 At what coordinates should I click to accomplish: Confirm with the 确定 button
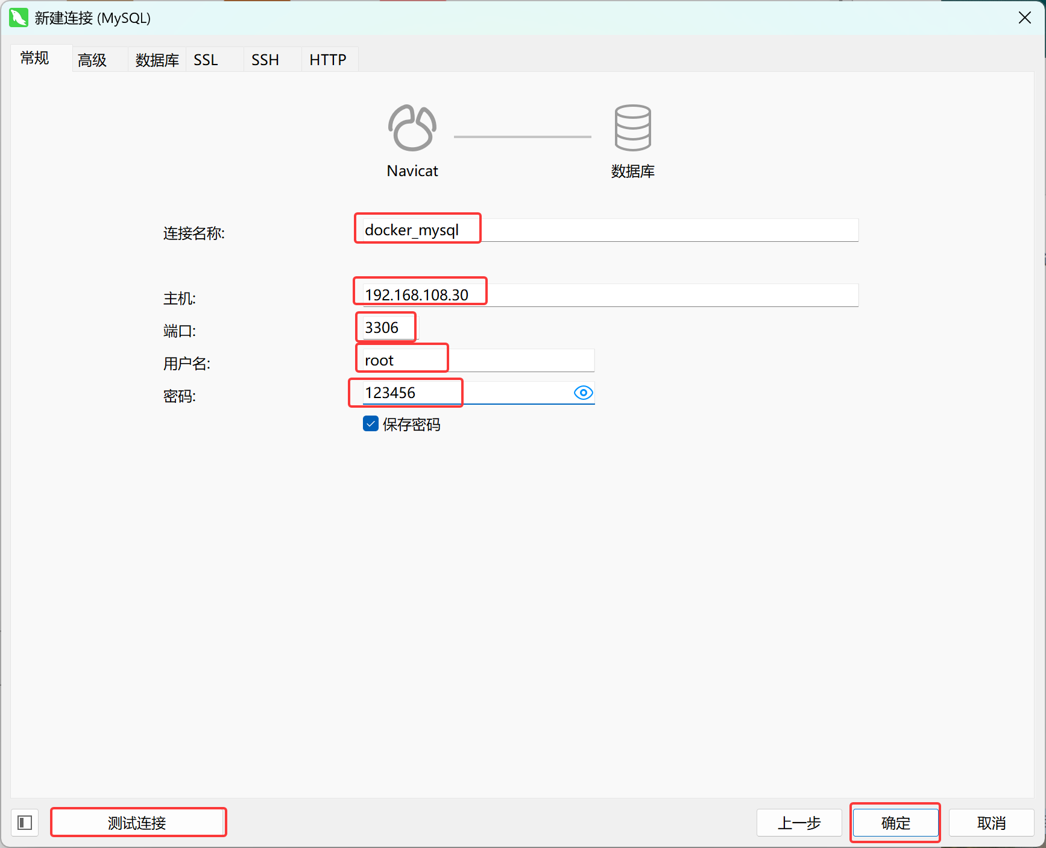coord(895,823)
